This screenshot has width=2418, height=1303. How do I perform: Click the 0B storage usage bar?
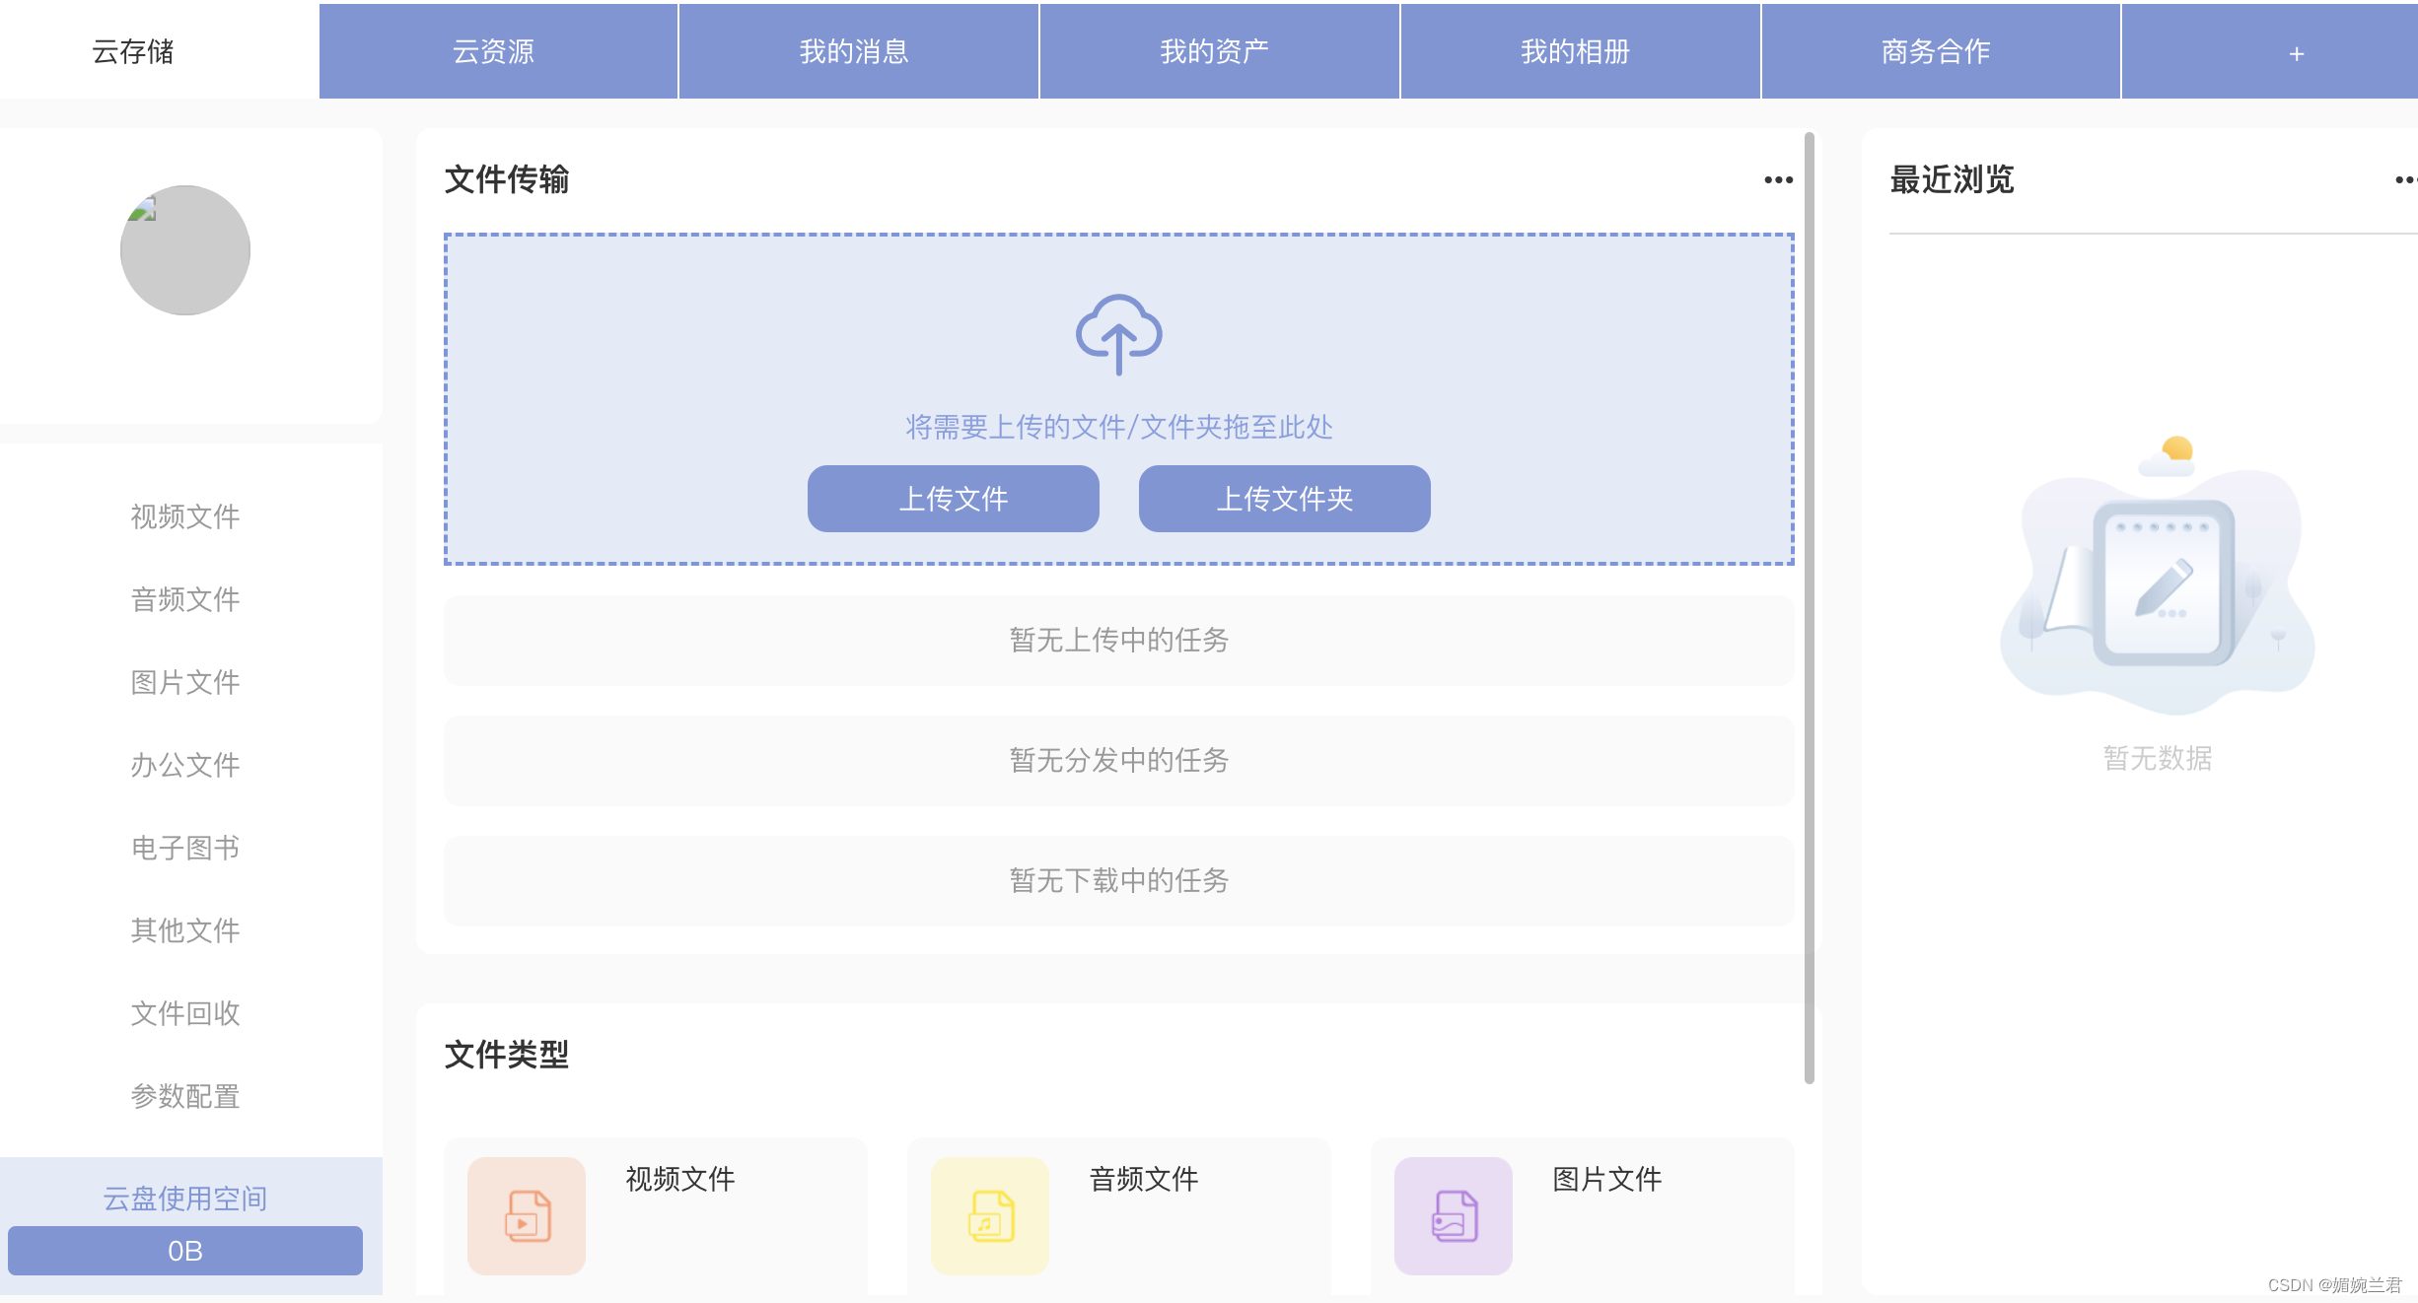(x=185, y=1251)
